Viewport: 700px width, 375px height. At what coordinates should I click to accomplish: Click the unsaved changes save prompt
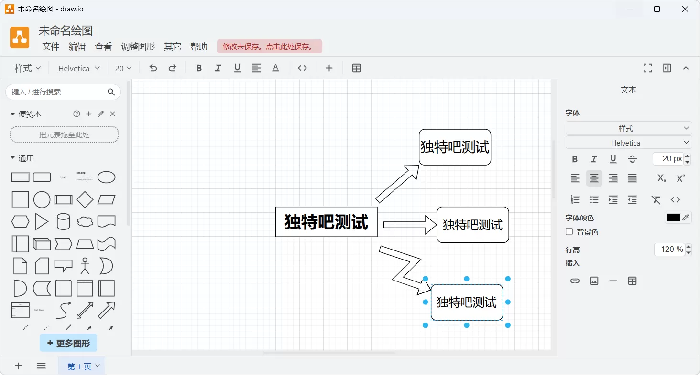tap(269, 46)
